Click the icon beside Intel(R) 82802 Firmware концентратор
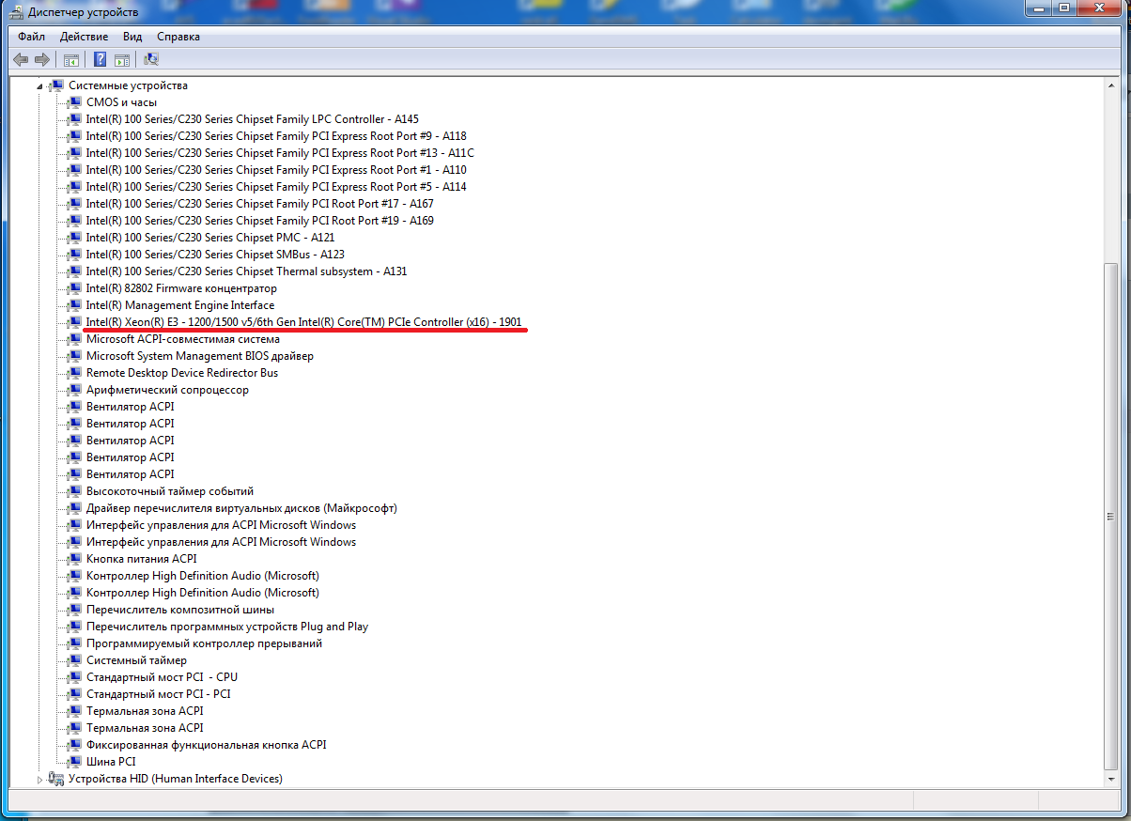This screenshot has height=821, width=1131. 75,288
